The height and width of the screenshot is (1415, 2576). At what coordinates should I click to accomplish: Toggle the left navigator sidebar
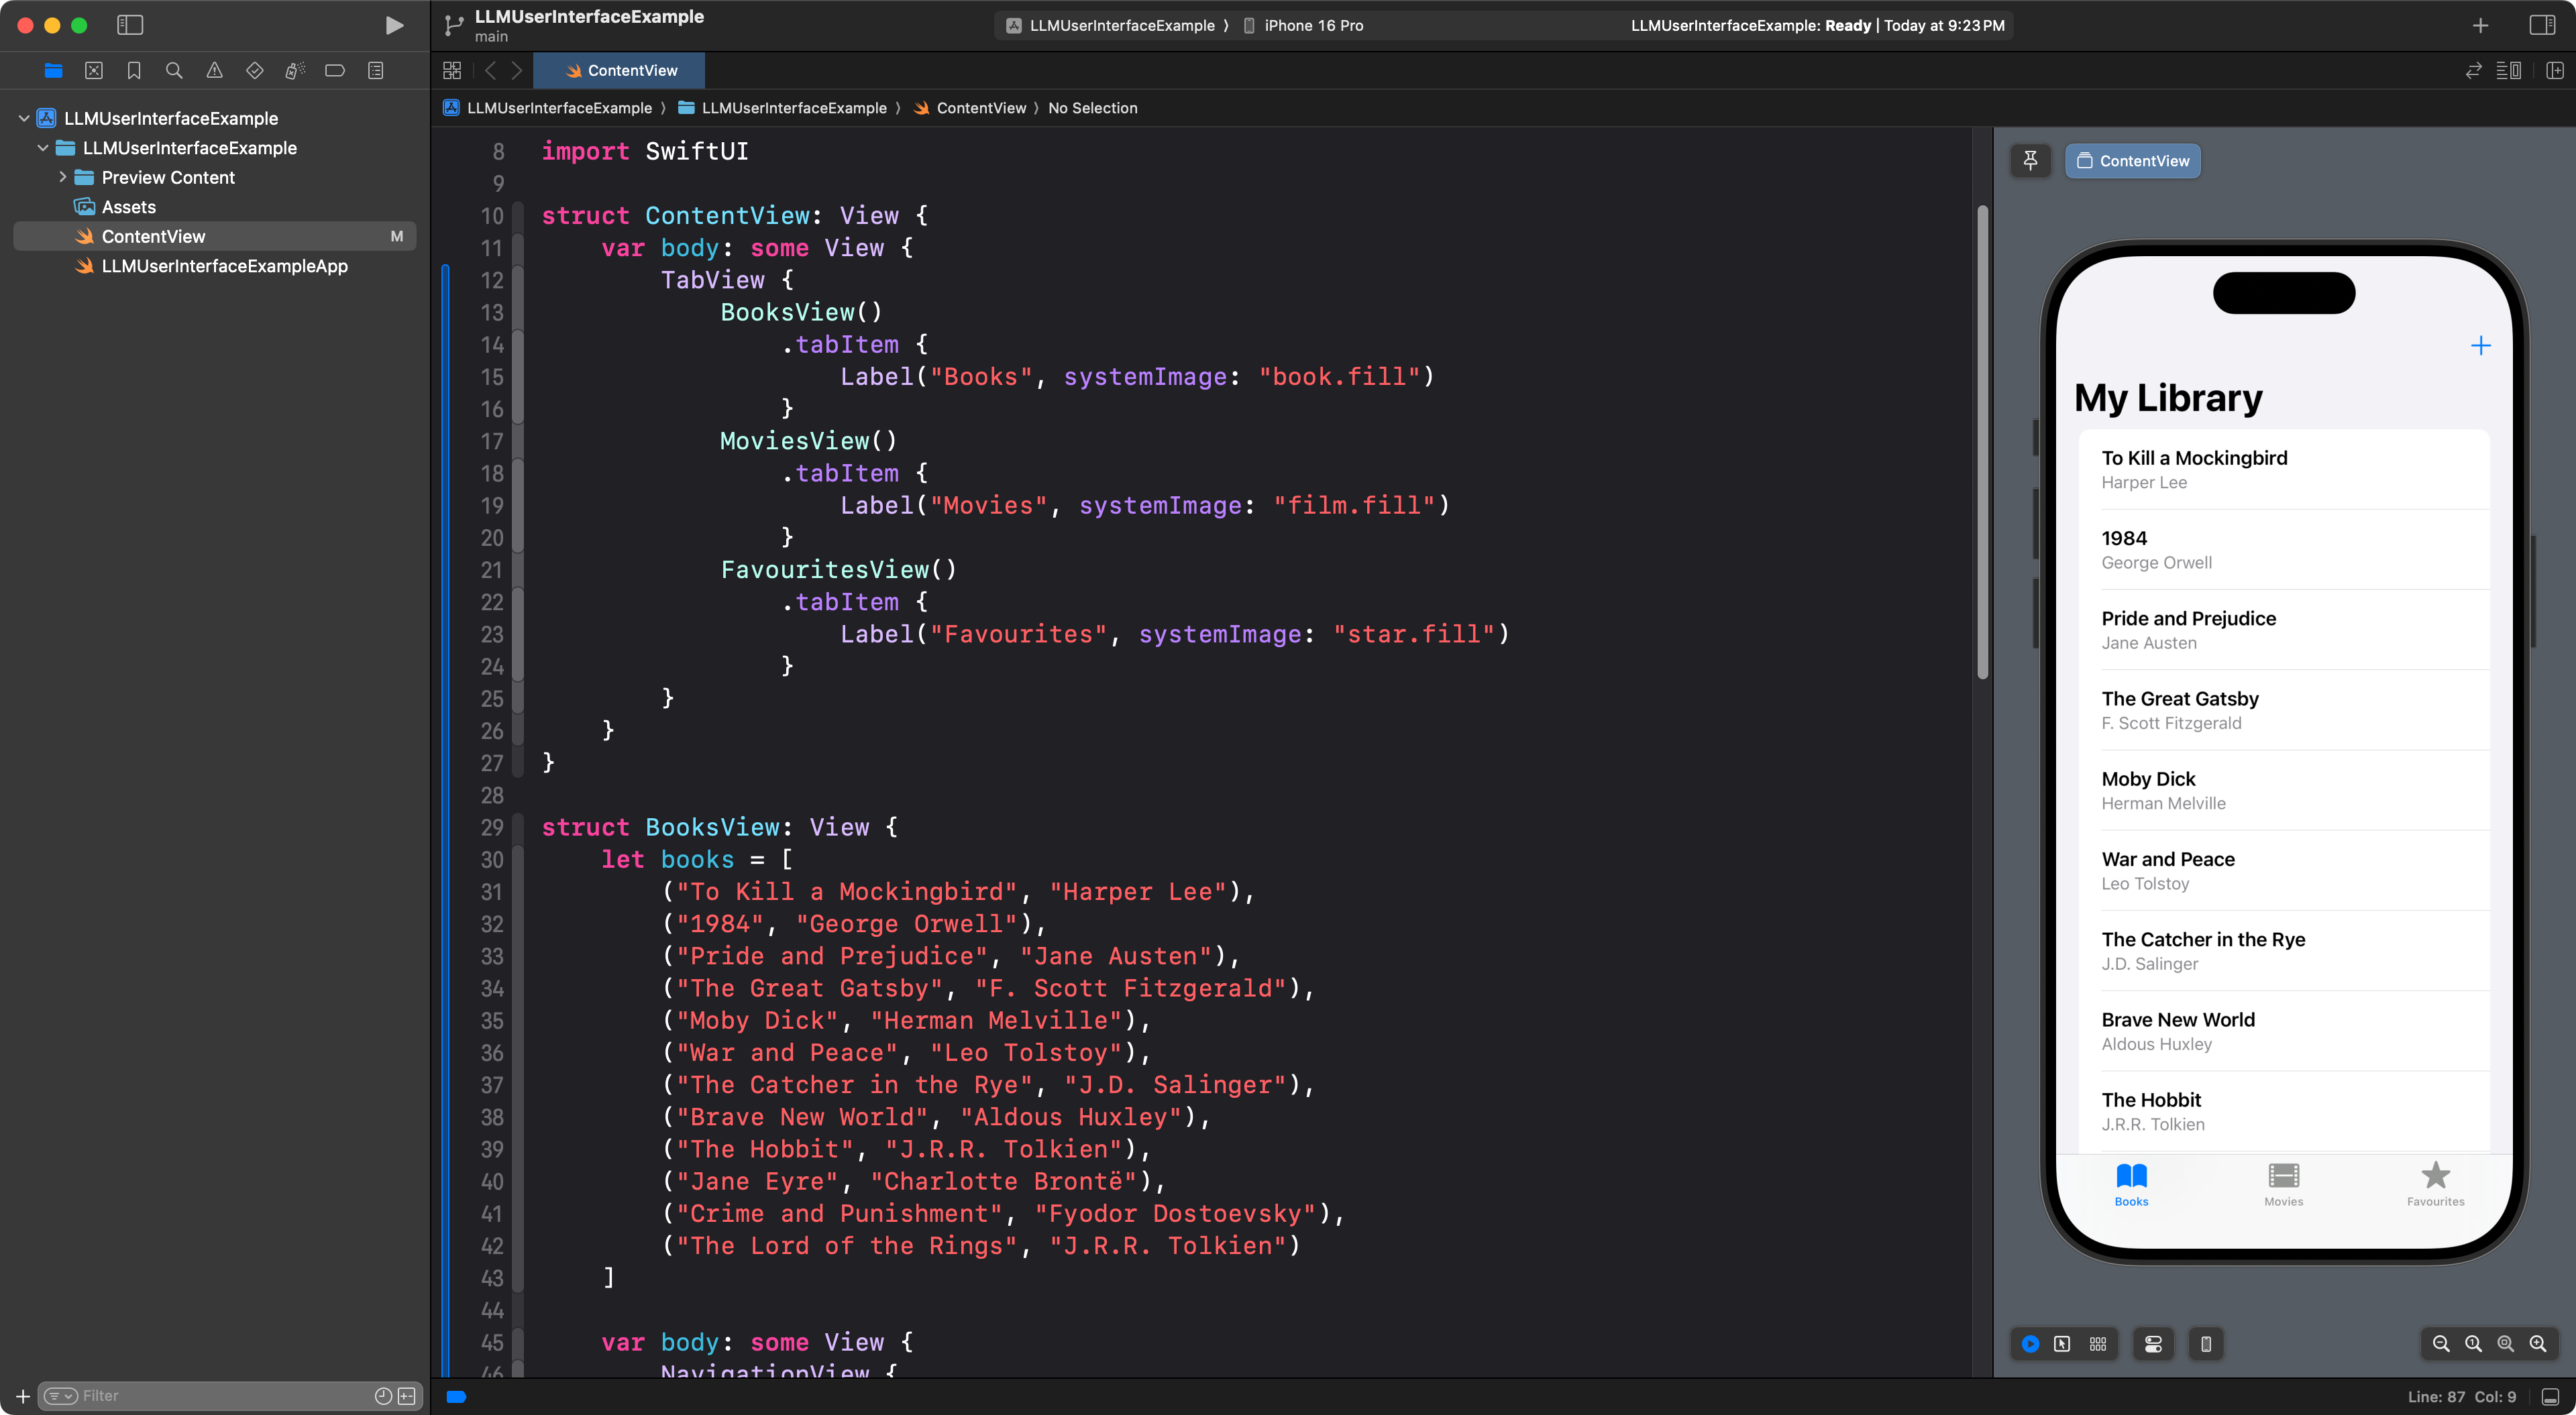pos(130,25)
